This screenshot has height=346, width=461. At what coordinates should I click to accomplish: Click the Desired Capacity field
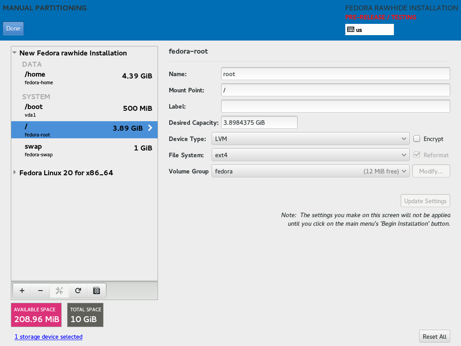[x=259, y=122]
